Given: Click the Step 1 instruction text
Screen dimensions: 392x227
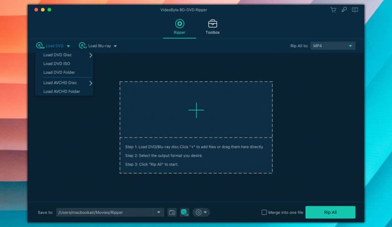Looking at the screenshot, I should [x=194, y=147].
